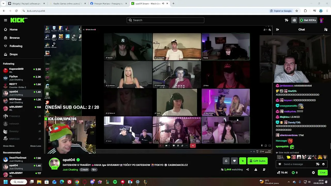Toggle the player pin icon
331x186 pixels.
pyautogui.click(x=262, y=146)
